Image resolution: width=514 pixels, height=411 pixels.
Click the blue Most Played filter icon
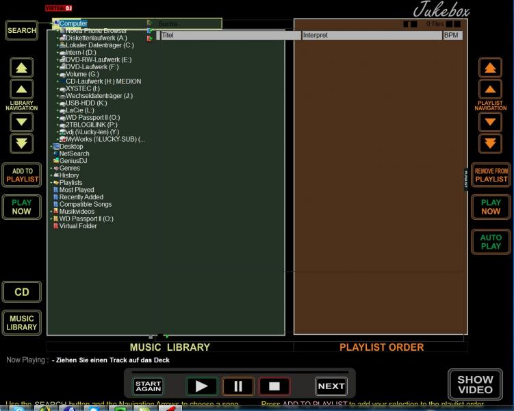(x=55, y=190)
